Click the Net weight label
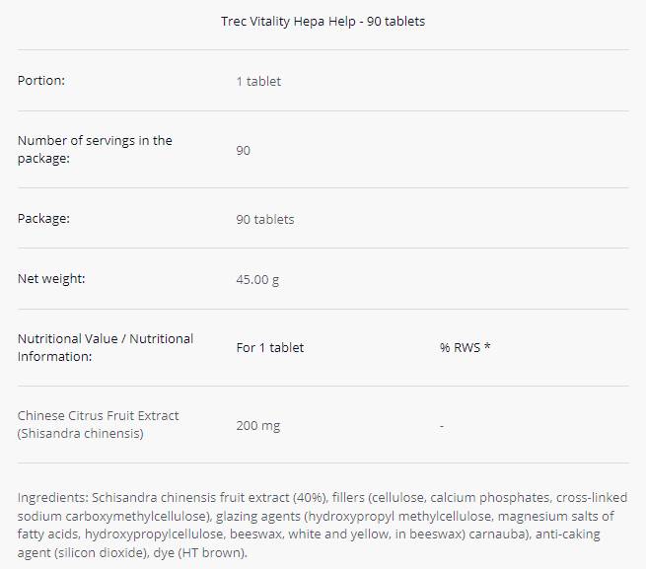646x569 pixels. click(51, 278)
